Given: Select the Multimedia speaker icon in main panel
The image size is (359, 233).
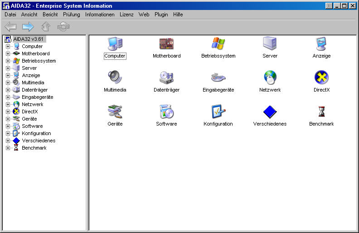Looking at the screenshot, I should pos(115,78).
